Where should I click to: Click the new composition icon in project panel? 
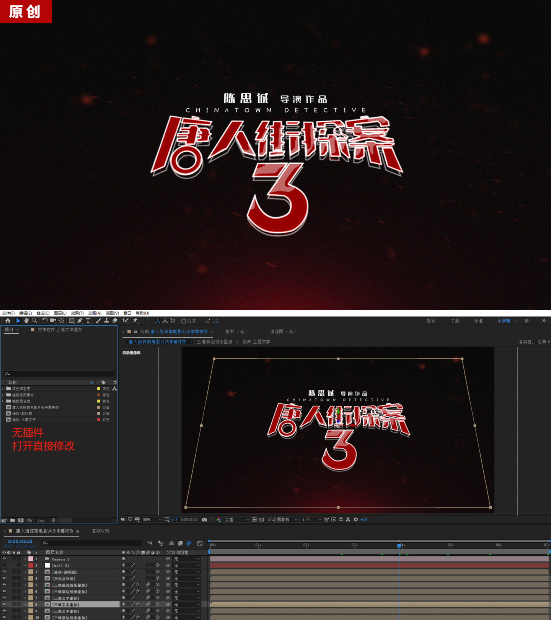[21, 520]
